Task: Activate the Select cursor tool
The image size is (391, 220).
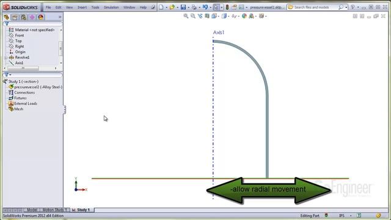Action: coord(216,7)
